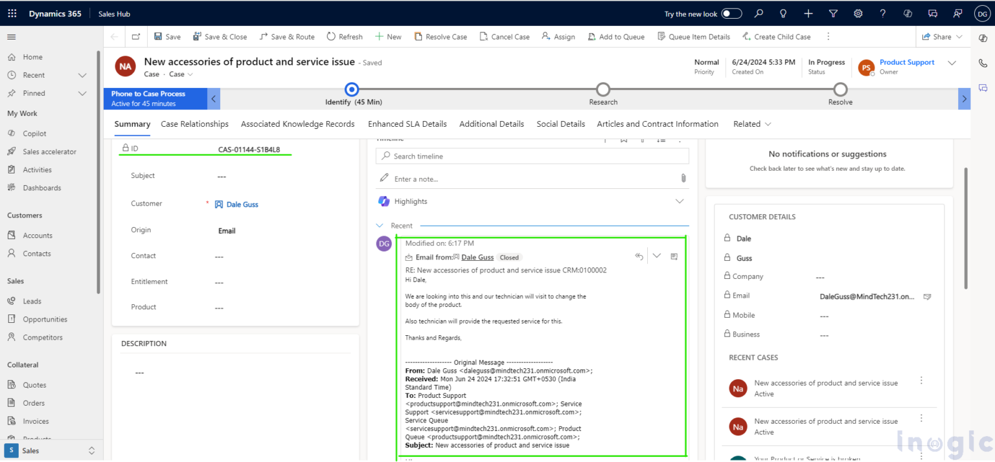Click the Resolve Case command

440,36
